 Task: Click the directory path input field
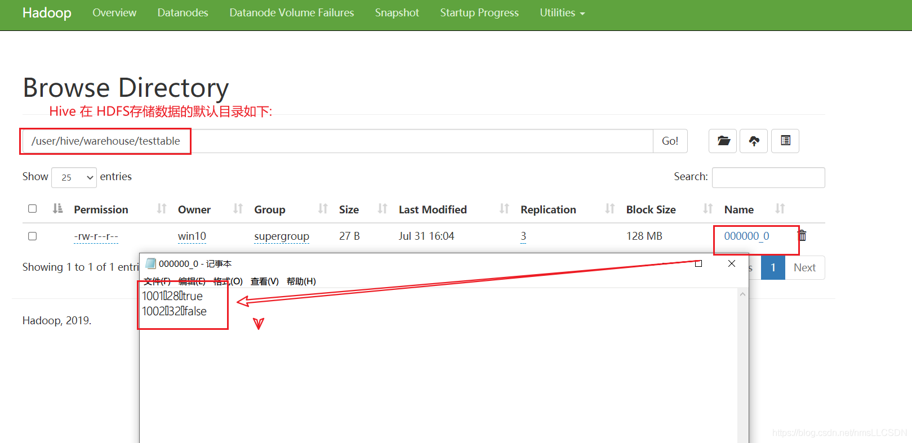click(338, 141)
